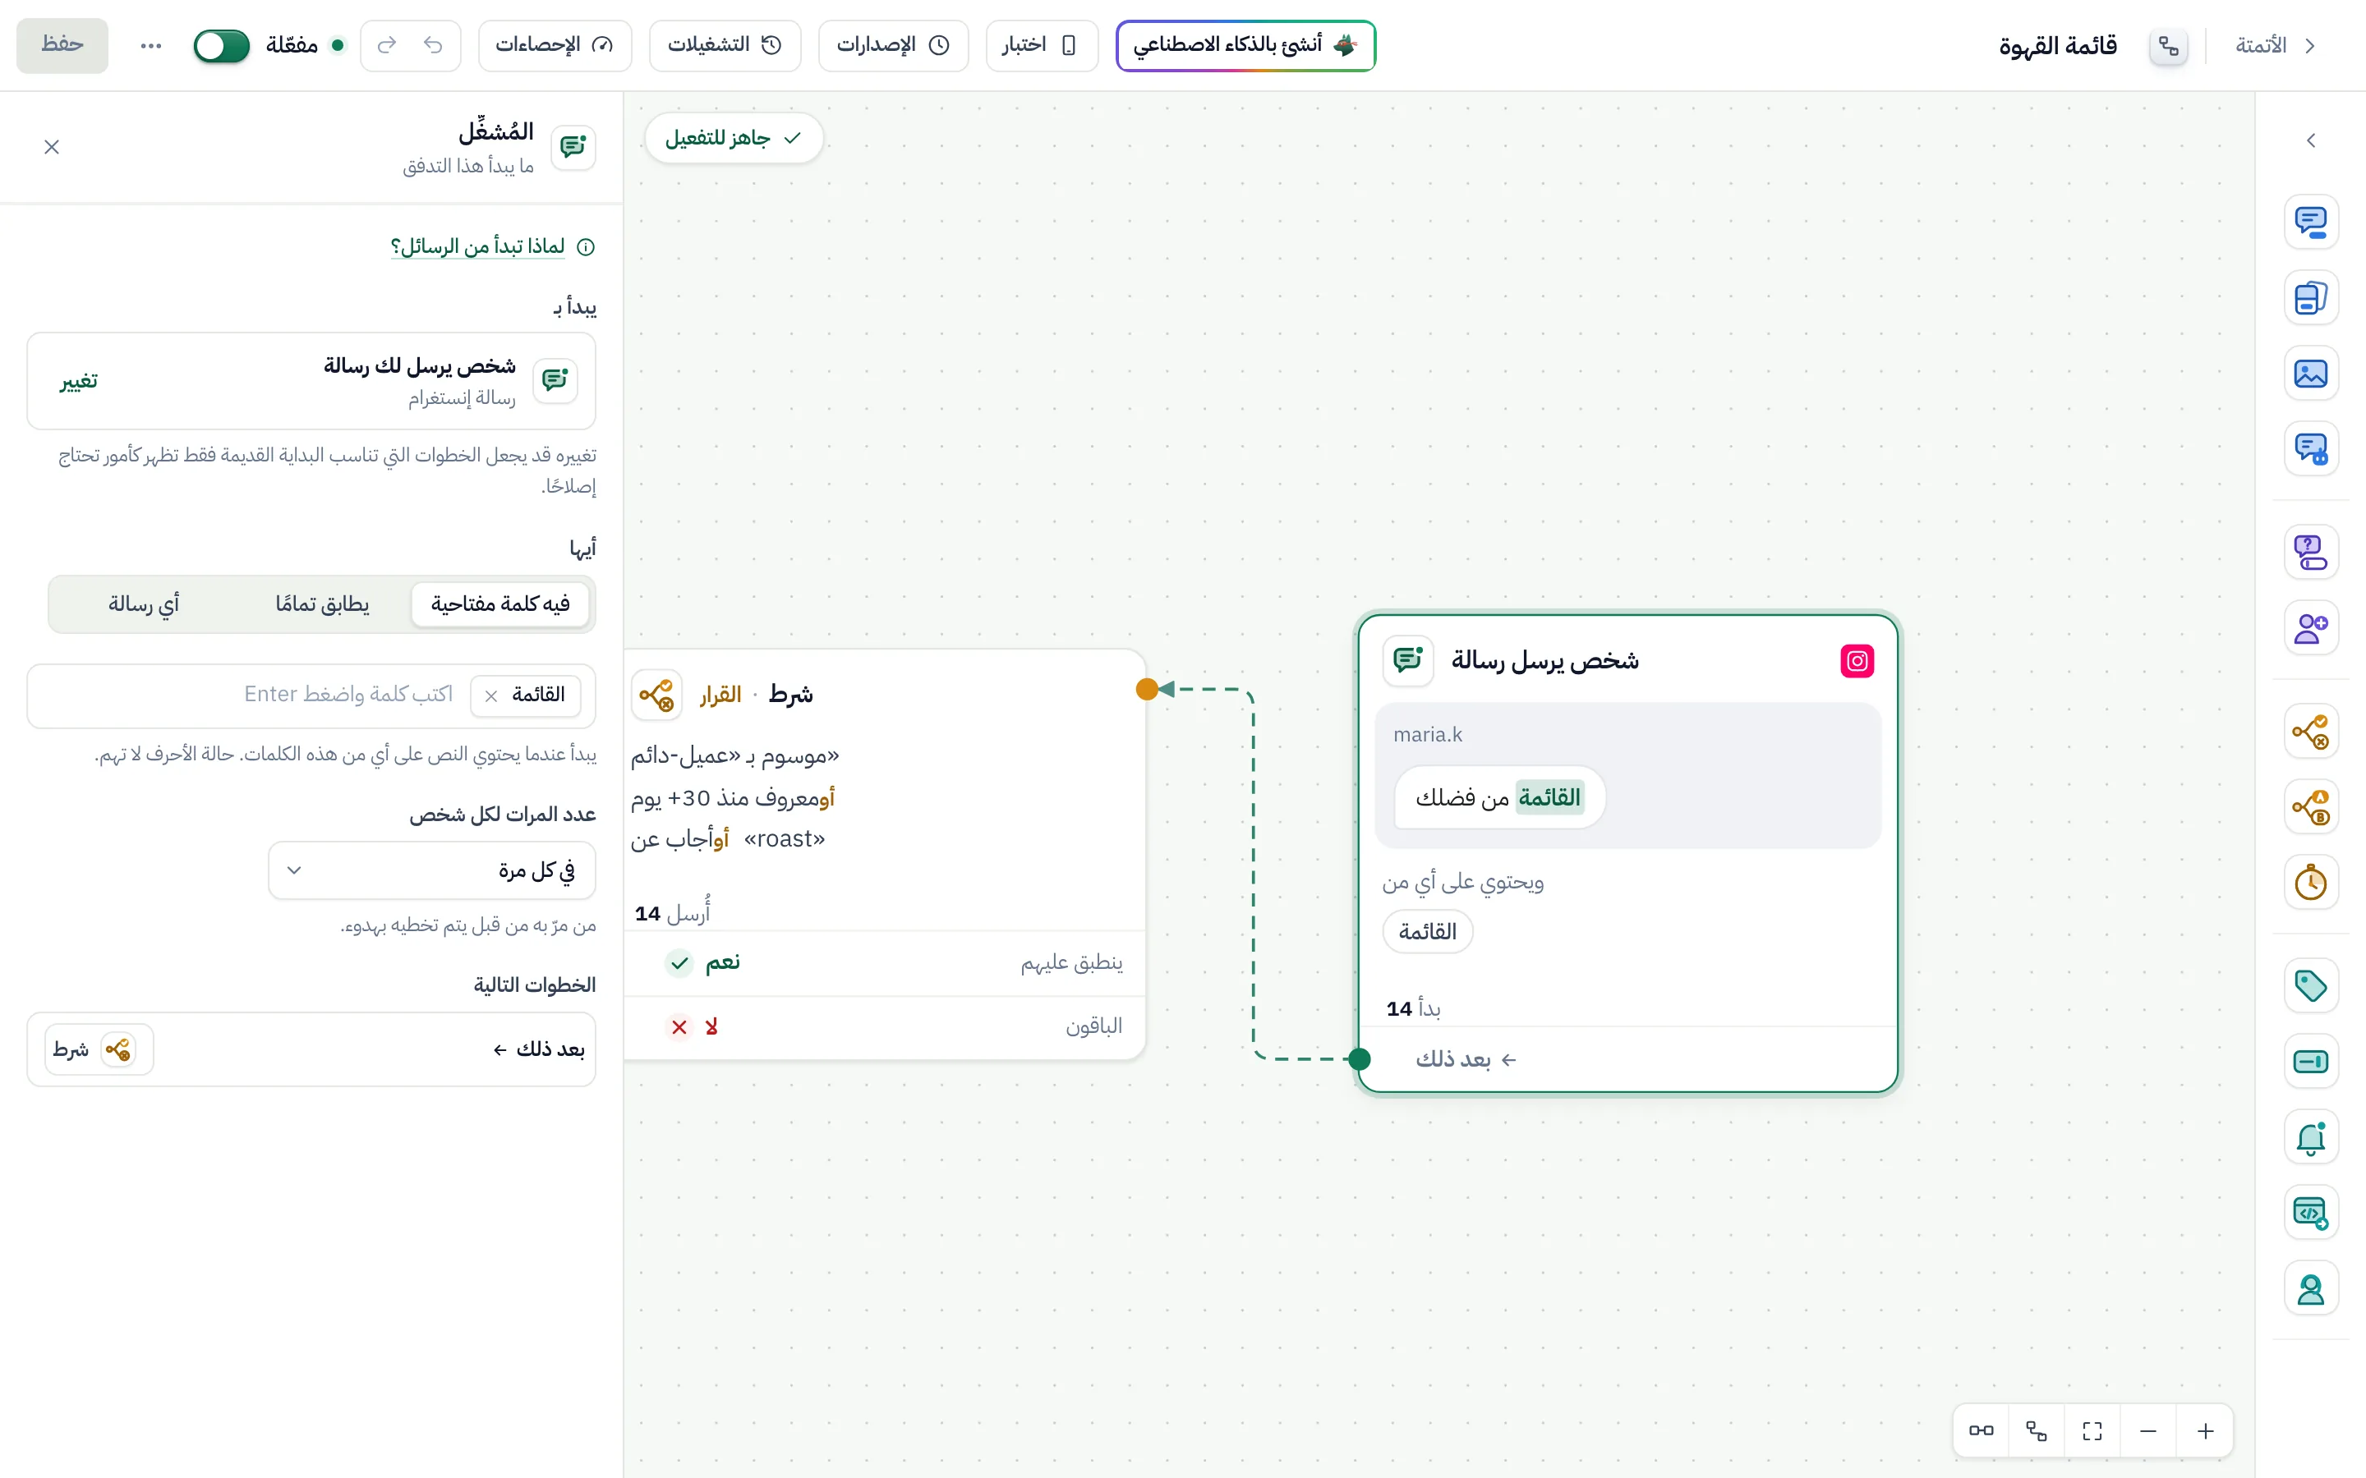Viewport: 2366px width, 1478px height.
Task: Click تغيير to change the trigger
Action: pyautogui.click(x=78, y=381)
